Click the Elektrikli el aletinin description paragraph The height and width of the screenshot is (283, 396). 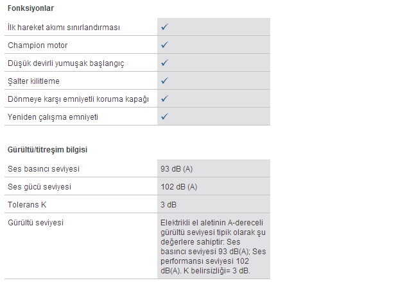click(x=213, y=247)
